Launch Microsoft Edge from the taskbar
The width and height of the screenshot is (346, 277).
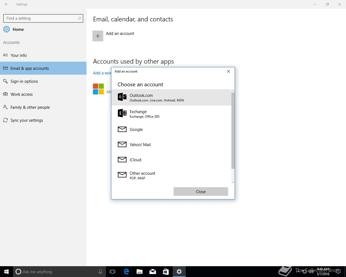126,272
